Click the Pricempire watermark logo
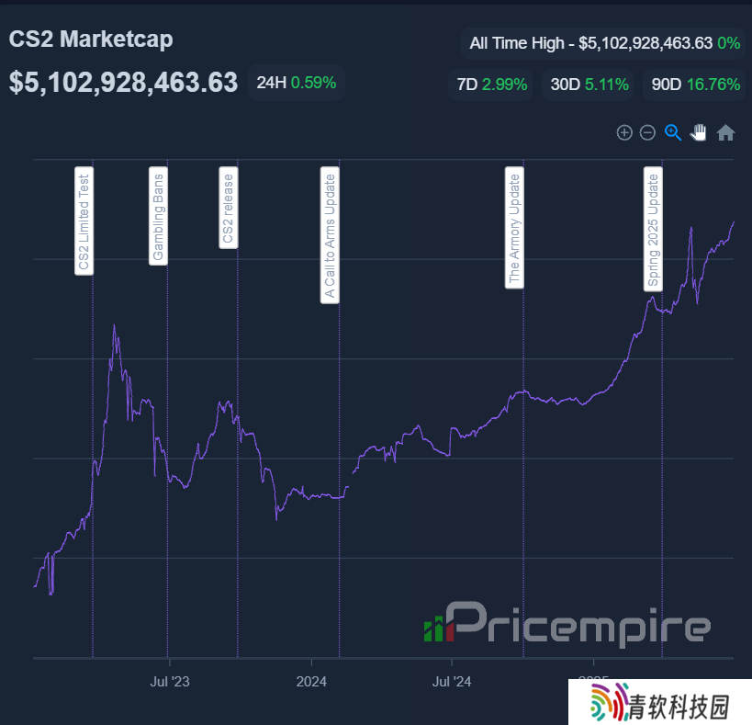 (567, 623)
